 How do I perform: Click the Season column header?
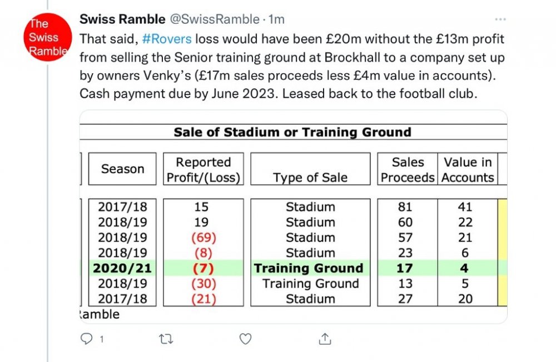[x=122, y=169]
